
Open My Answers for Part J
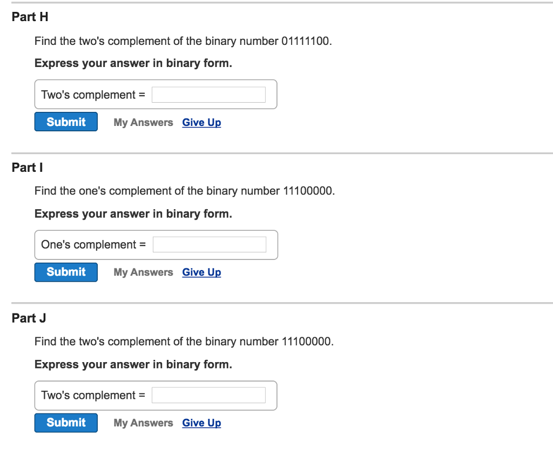click(x=143, y=423)
